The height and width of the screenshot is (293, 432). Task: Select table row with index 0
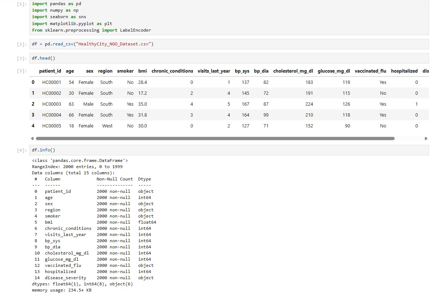[229, 82]
